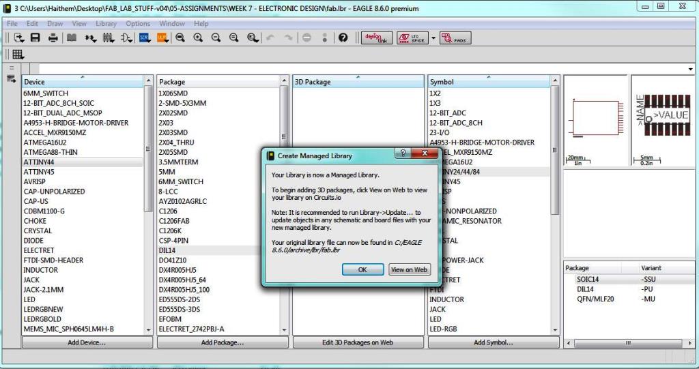The width and height of the screenshot is (699, 369).
Task: Click the Add Package... button
Action: [x=223, y=342]
